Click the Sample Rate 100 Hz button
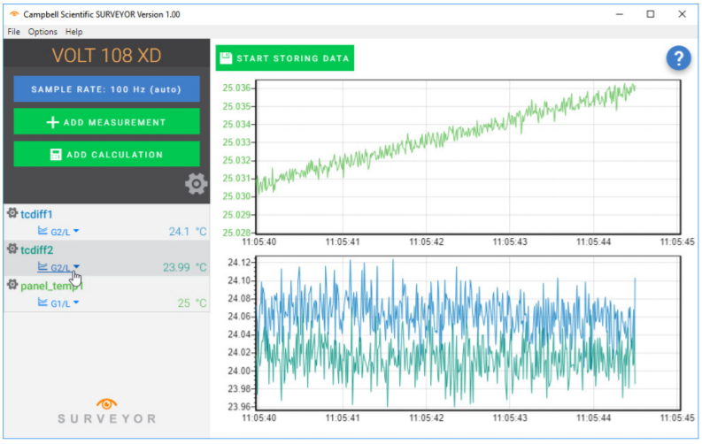702x444 pixels. [106, 89]
